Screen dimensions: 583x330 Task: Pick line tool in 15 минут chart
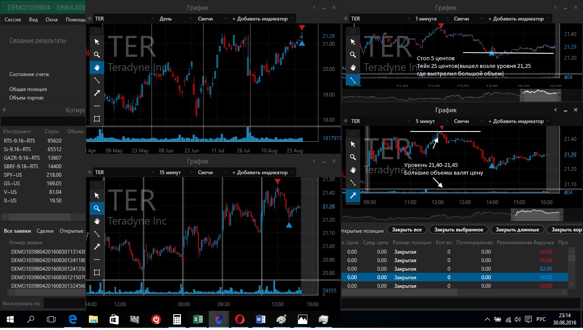(97, 234)
